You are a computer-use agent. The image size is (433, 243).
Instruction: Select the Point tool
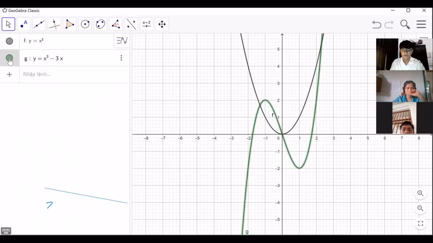(24, 24)
